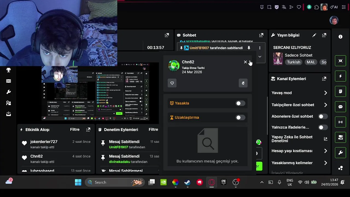Click the volume icon in system tray
The width and height of the screenshot is (350, 197).
click(307, 182)
